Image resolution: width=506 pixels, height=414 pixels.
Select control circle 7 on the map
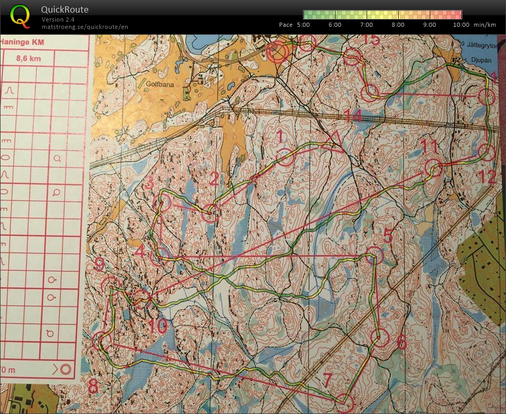[345, 403]
